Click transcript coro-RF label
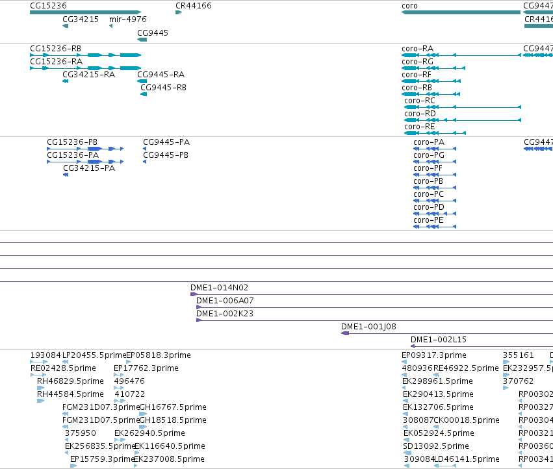This screenshot has height=469, width=553. (x=417, y=75)
